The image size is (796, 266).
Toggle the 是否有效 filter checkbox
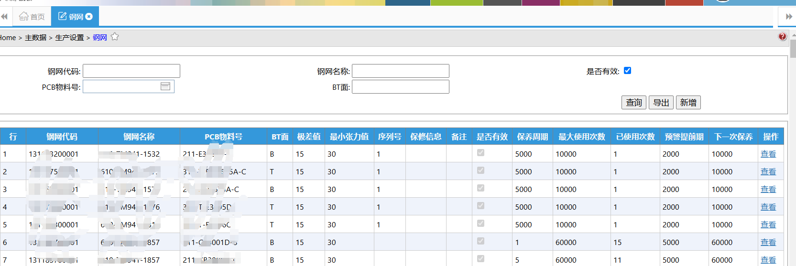tap(628, 71)
